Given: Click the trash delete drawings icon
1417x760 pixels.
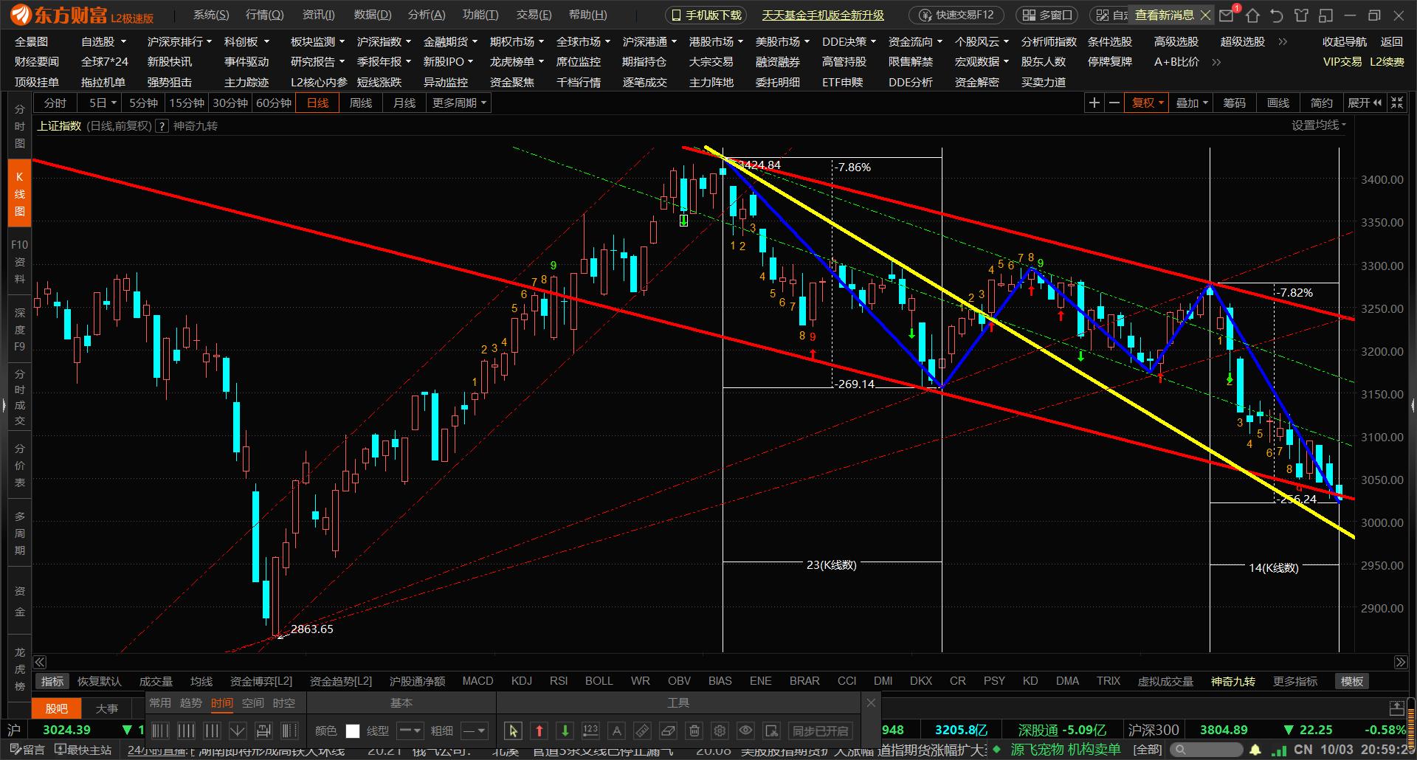Looking at the screenshot, I should pyautogui.click(x=694, y=730).
